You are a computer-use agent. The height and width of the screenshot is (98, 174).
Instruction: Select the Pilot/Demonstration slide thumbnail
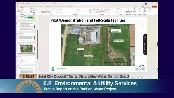[x=27, y=49]
